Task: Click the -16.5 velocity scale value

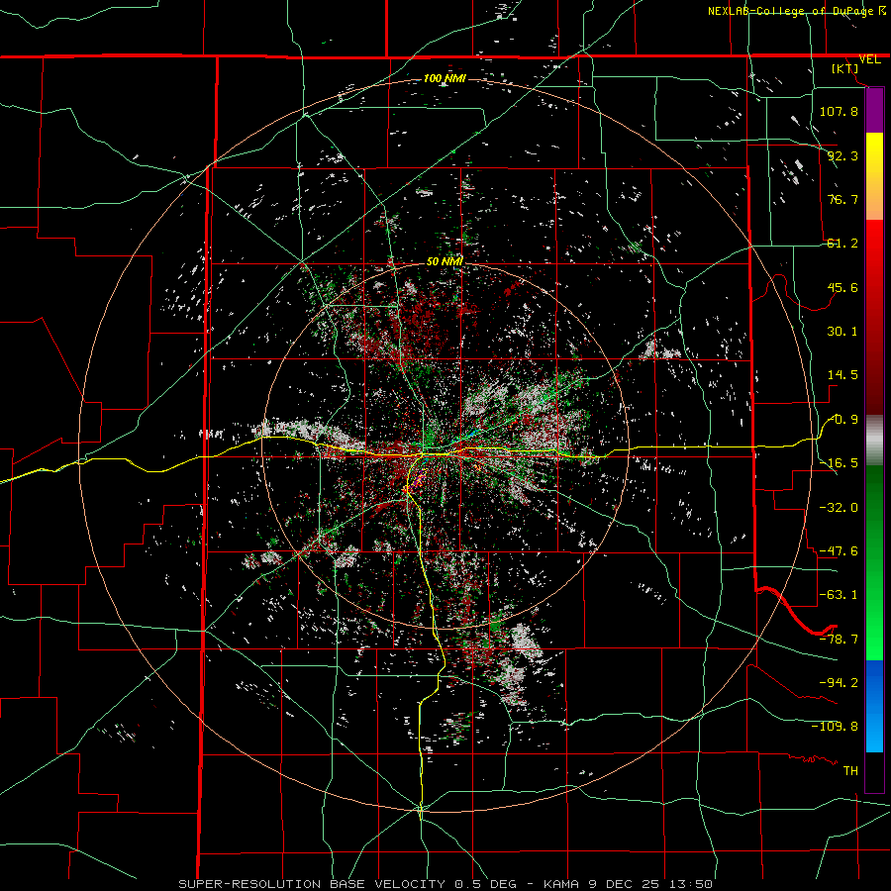Action: (x=839, y=463)
